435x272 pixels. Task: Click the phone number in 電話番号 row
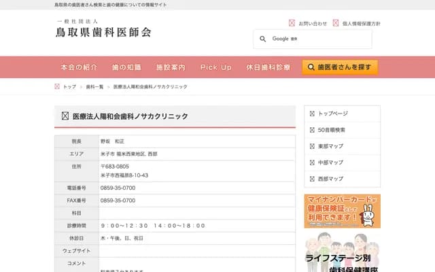pyautogui.click(x=118, y=188)
